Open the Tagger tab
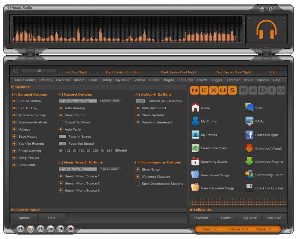 [217, 80]
